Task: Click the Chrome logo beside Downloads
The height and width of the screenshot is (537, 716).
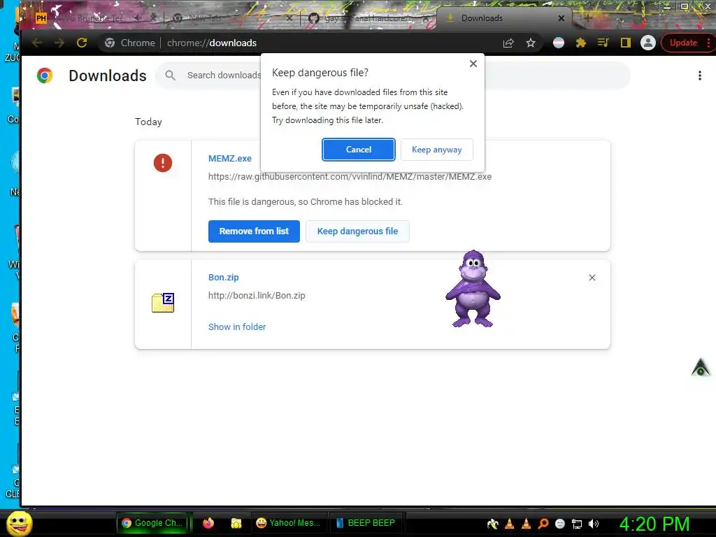Action: 45,76
